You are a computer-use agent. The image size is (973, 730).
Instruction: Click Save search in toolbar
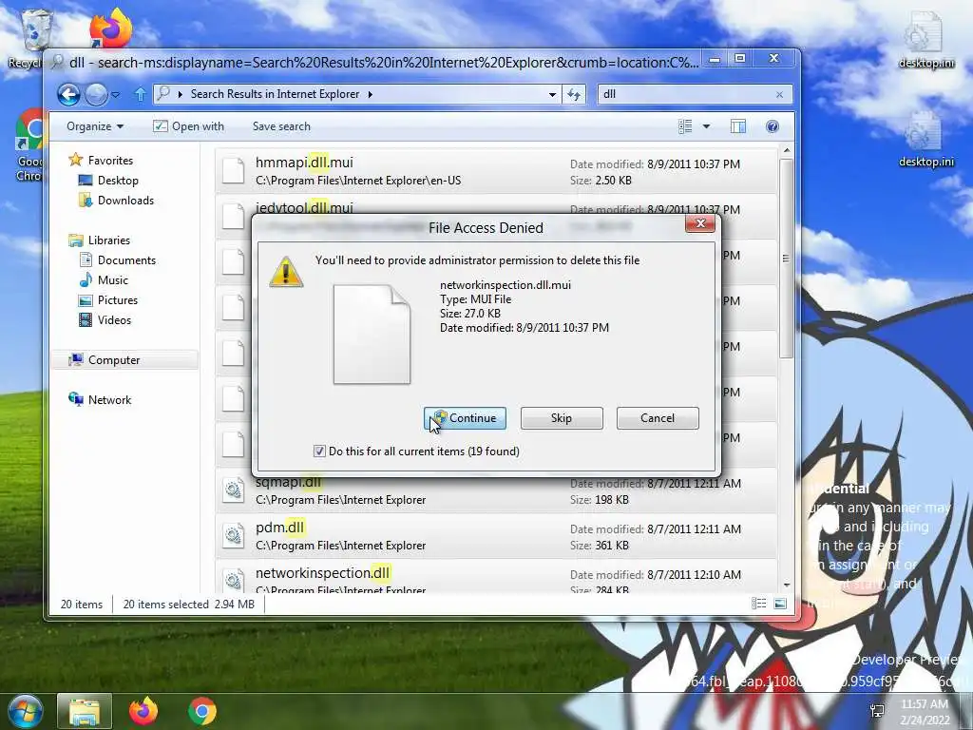pyautogui.click(x=281, y=126)
